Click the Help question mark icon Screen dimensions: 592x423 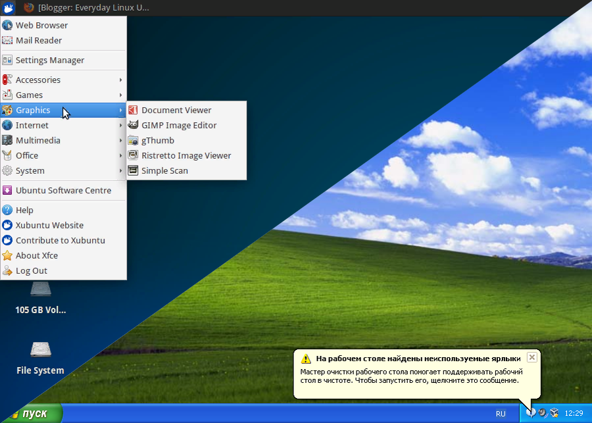[x=7, y=210]
